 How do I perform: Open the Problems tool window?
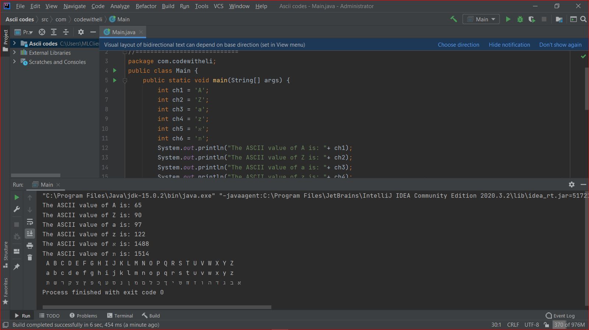pos(83,316)
